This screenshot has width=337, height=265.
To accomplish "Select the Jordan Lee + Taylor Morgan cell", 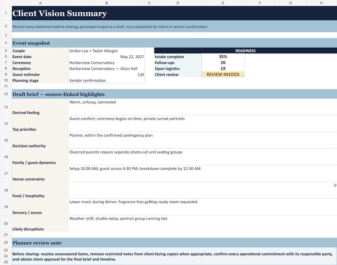I will coord(107,51).
